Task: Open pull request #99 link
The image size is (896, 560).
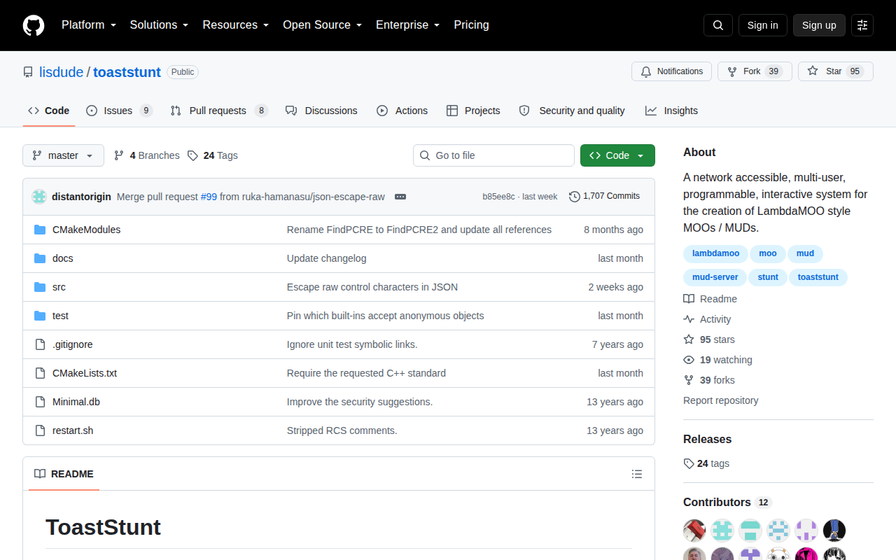Action: pyautogui.click(x=209, y=197)
